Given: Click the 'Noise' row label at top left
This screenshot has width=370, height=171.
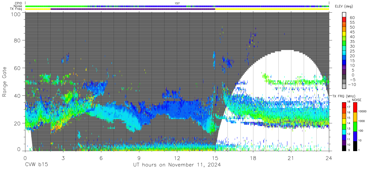Looking at the screenshot, I should point(18,6).
